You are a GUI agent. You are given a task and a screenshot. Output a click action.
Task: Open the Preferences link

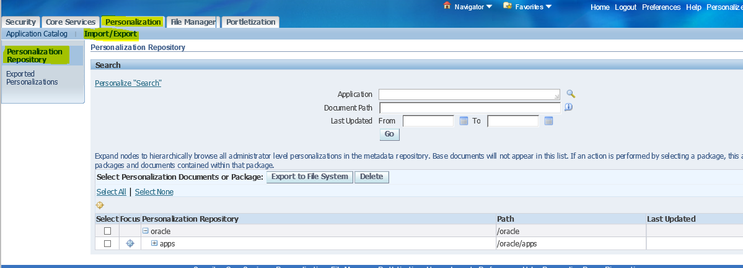661,7
